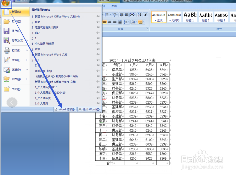The image size is (236, 175).
Task: Click the align right icon
Action: click(x=110, y=22)
